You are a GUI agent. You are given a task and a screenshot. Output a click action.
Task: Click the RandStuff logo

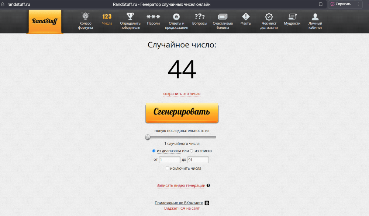(x=45, y=21)
